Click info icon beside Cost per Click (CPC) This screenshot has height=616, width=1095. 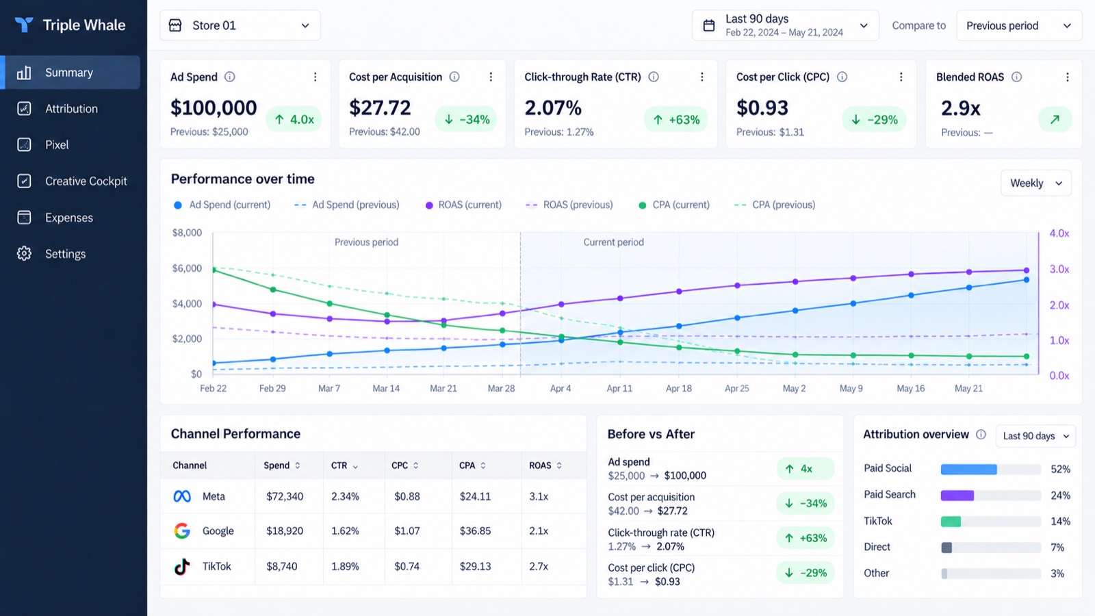point(842,77)
